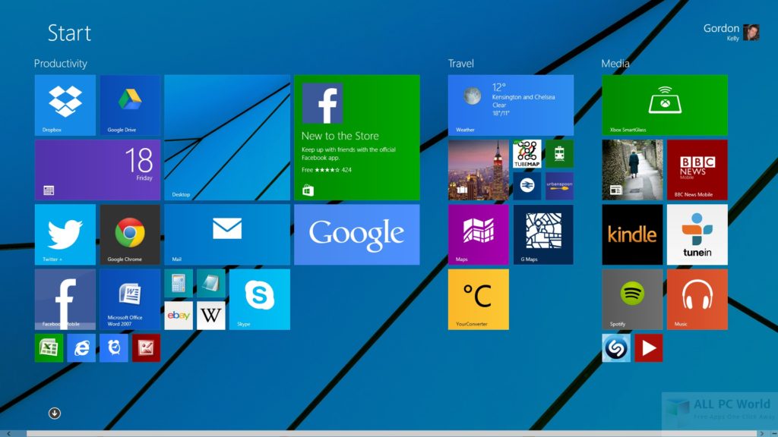The width and height of the screenshot is (778, 437).
Task: Open the small green train tile
Action: coord(559,153)
